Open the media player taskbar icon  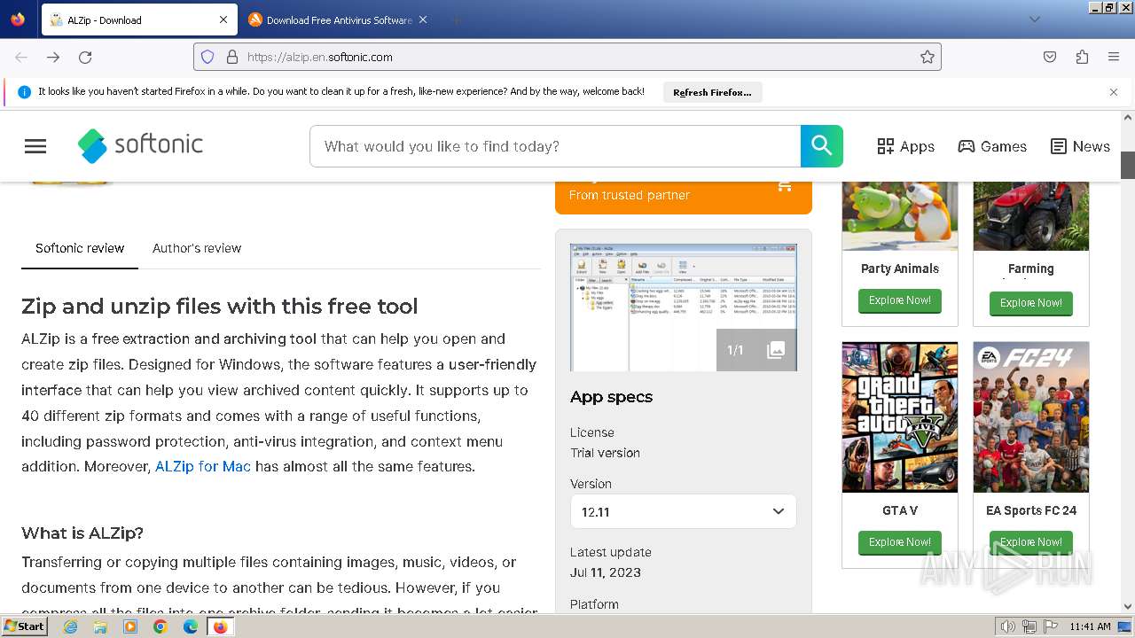130,626
